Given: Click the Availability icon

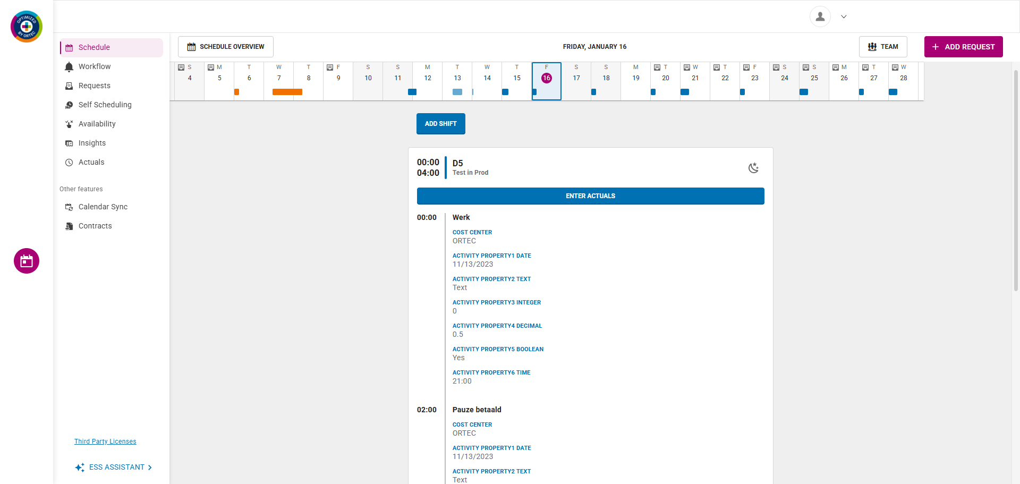Looking at the screenshot, I should (x=69, y=124).
